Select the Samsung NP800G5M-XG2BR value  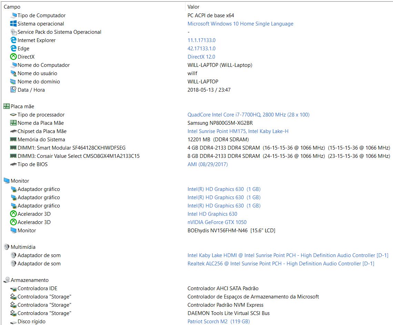tap(220, 123)
